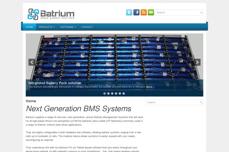Select the sixth slide indicator dot
Screen dimensions: 229x152
click(x=124, y=93)
